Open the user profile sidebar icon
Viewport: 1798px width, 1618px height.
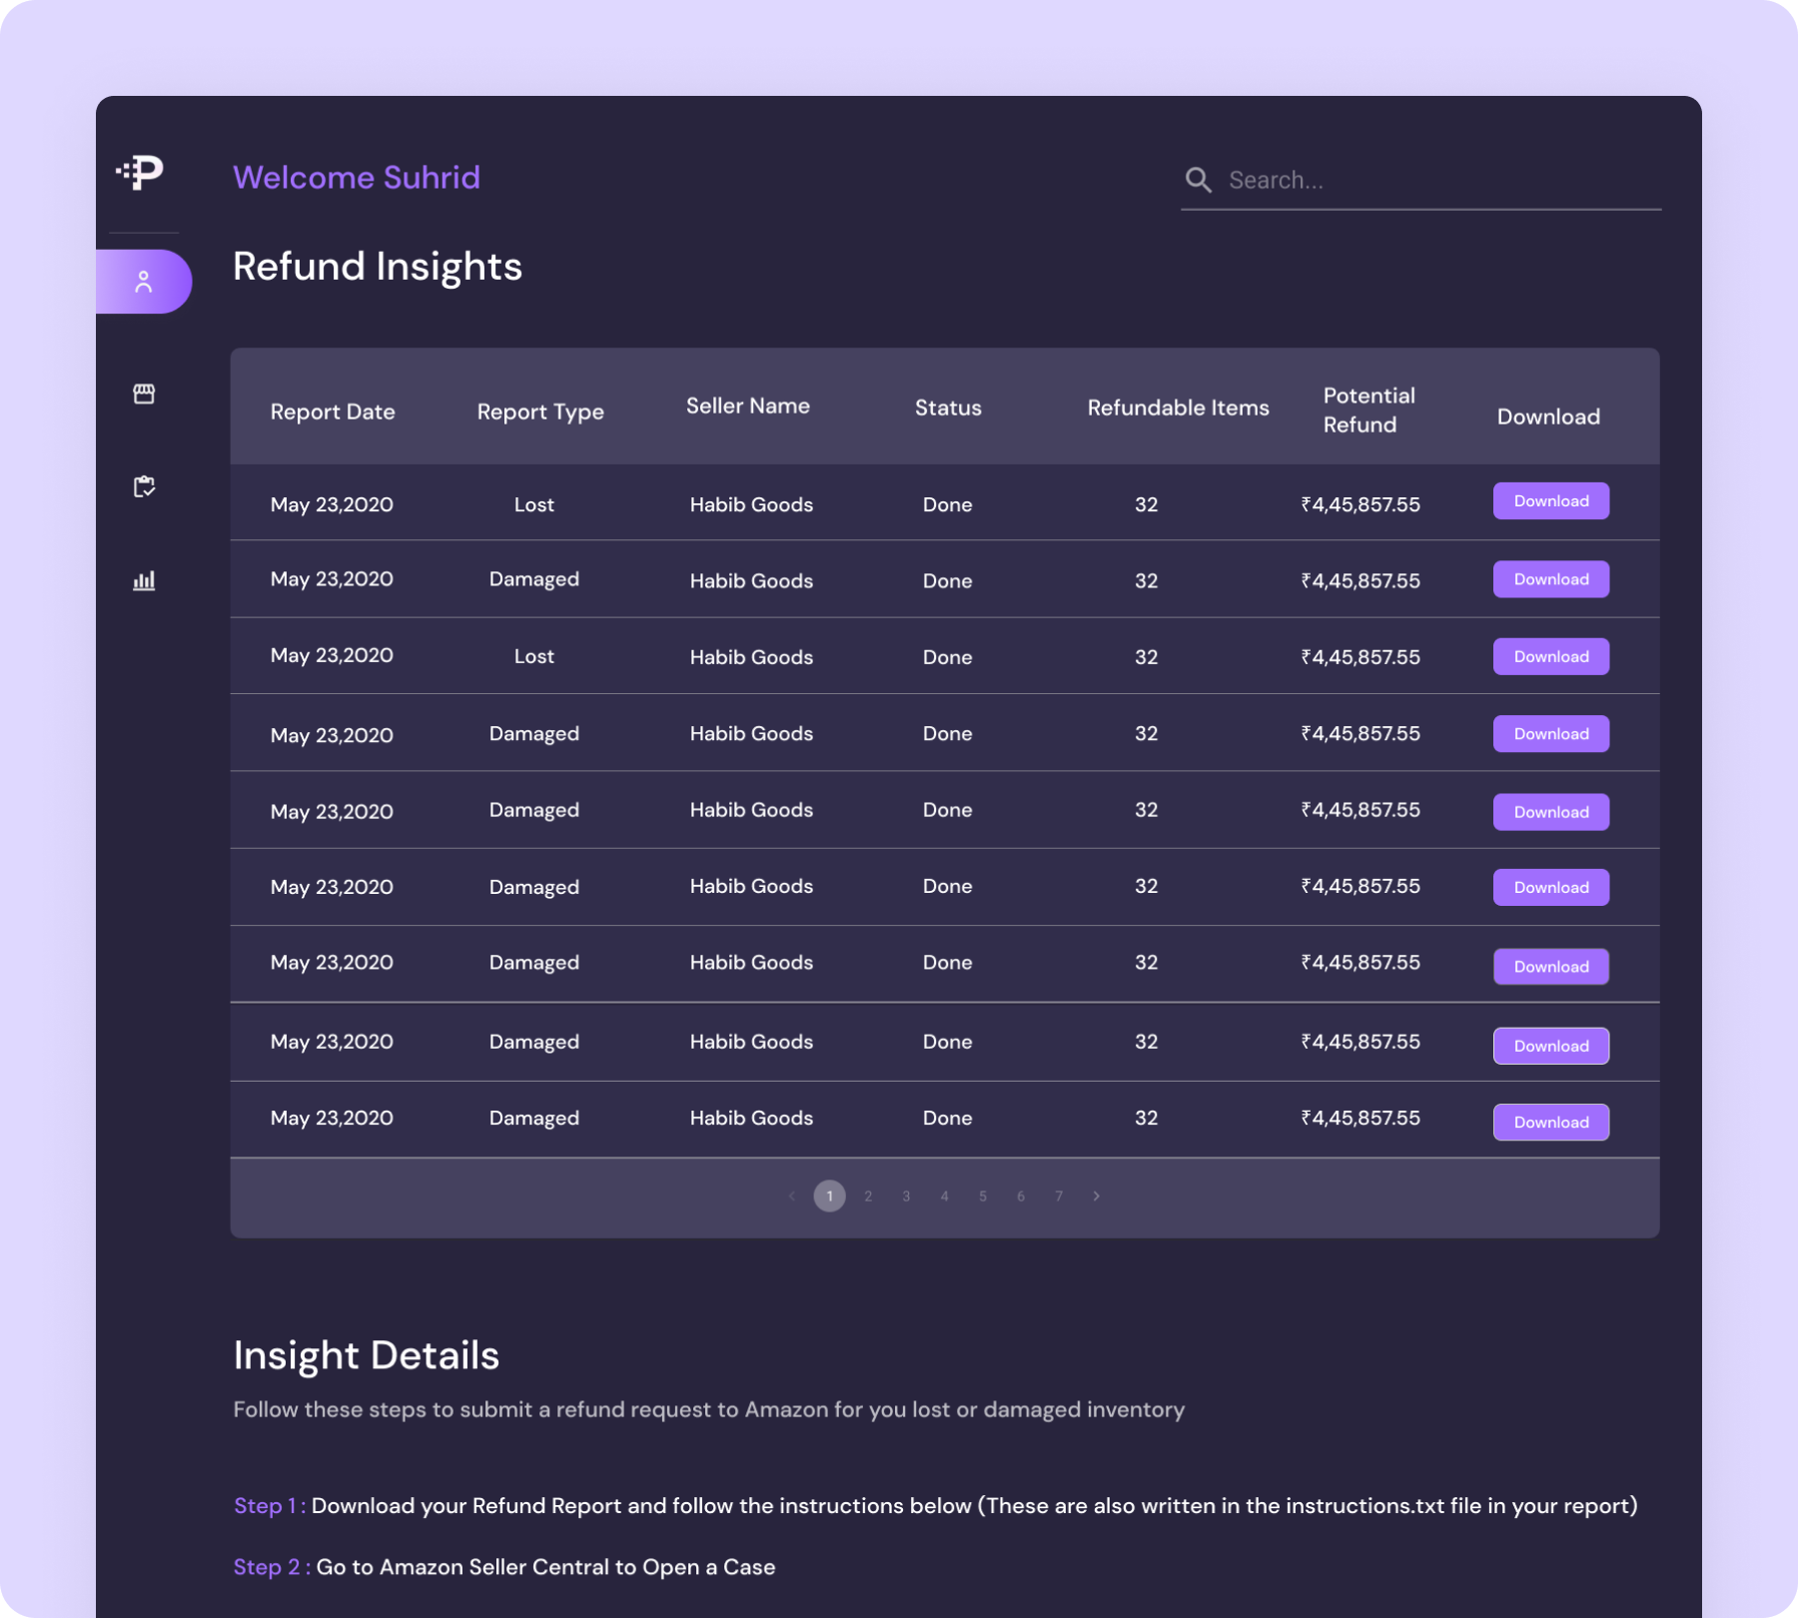pos(144,282)
